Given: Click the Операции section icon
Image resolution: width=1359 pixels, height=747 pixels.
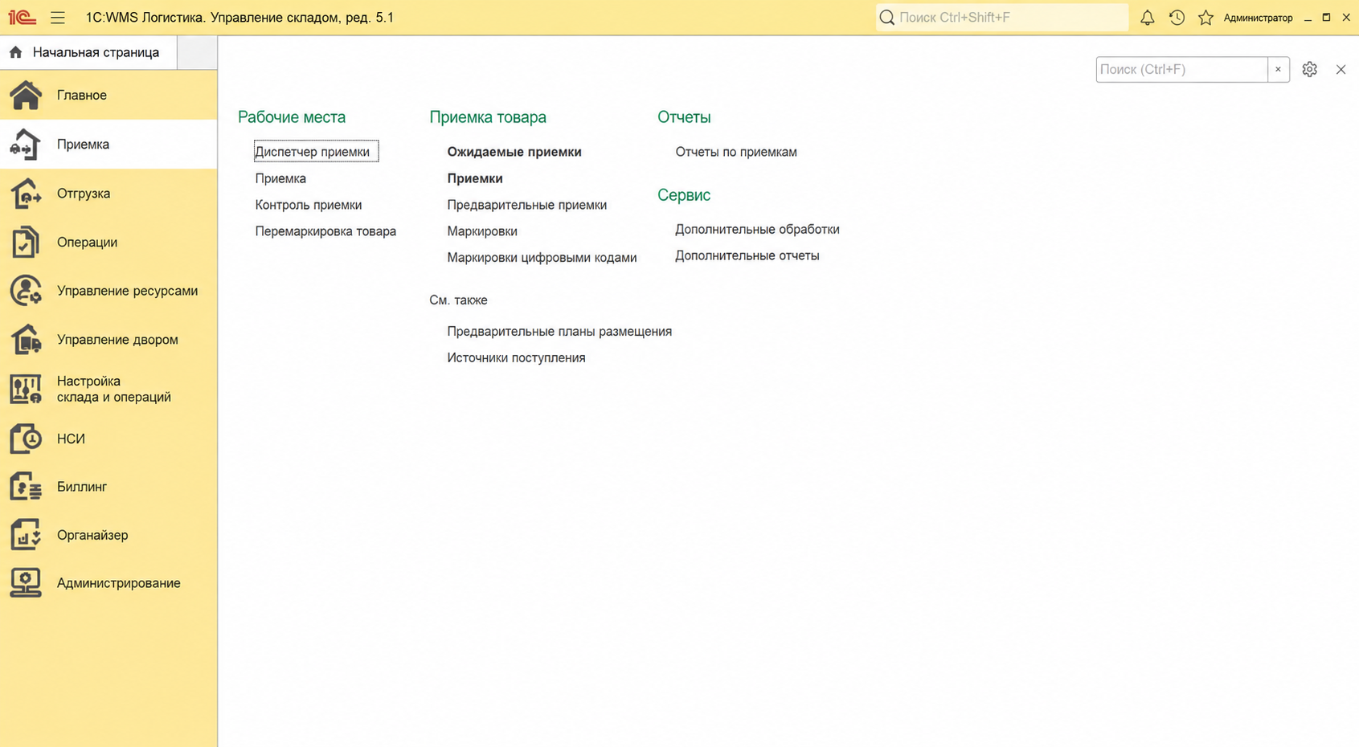Looking at the screenshot, I should (x=26, y=242).
